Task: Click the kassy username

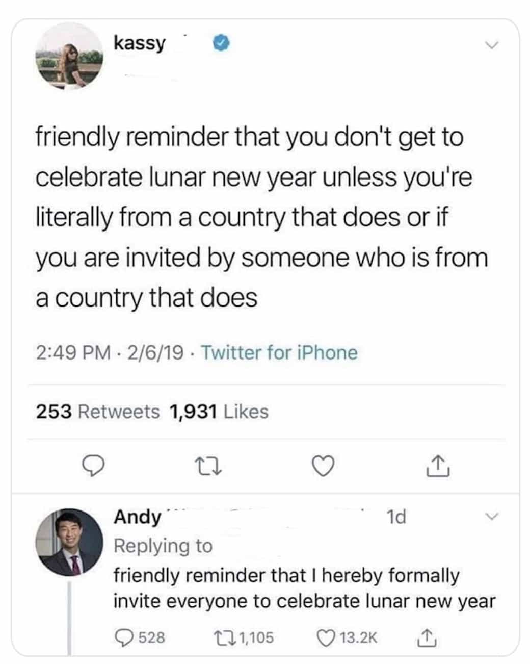Action: pos(140,43)
